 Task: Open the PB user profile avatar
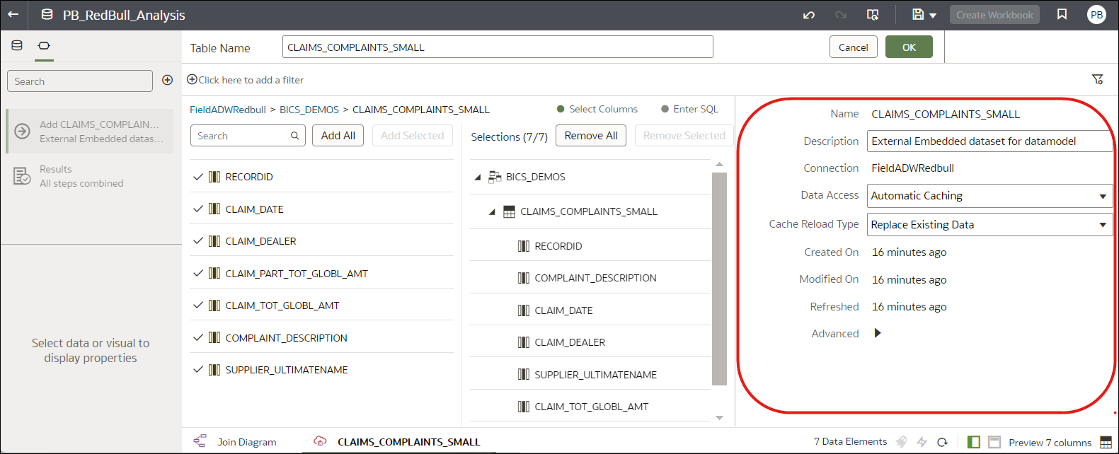(1096, 15)
